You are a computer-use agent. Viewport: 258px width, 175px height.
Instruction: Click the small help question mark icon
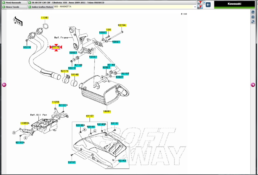click(204, 3)
